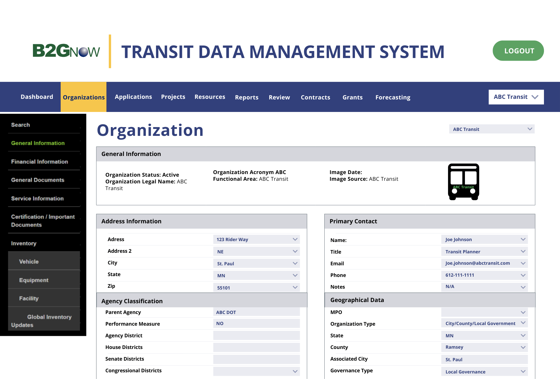560x379 pixels.
Task: Select Grants in the navigation bar
Action: [352, 97]
